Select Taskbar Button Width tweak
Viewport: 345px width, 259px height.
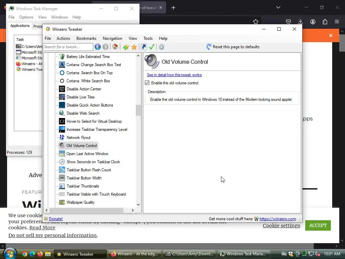(x=84, y=178)
